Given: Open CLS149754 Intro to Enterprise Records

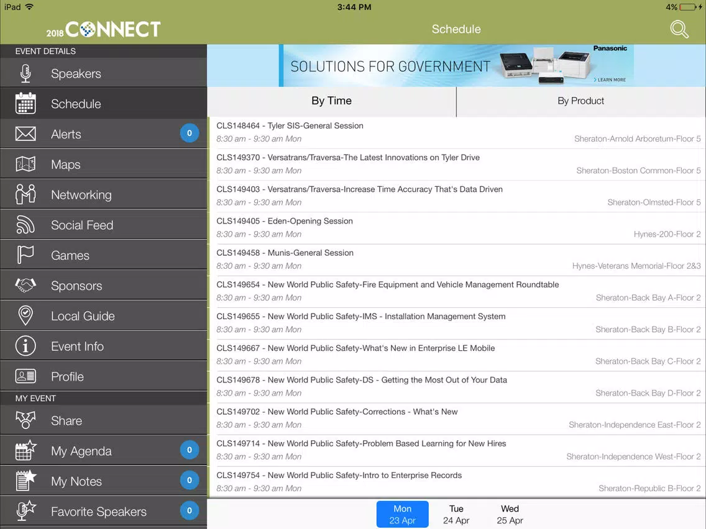Looking at the screenshot, I should (x=458, y=482).
